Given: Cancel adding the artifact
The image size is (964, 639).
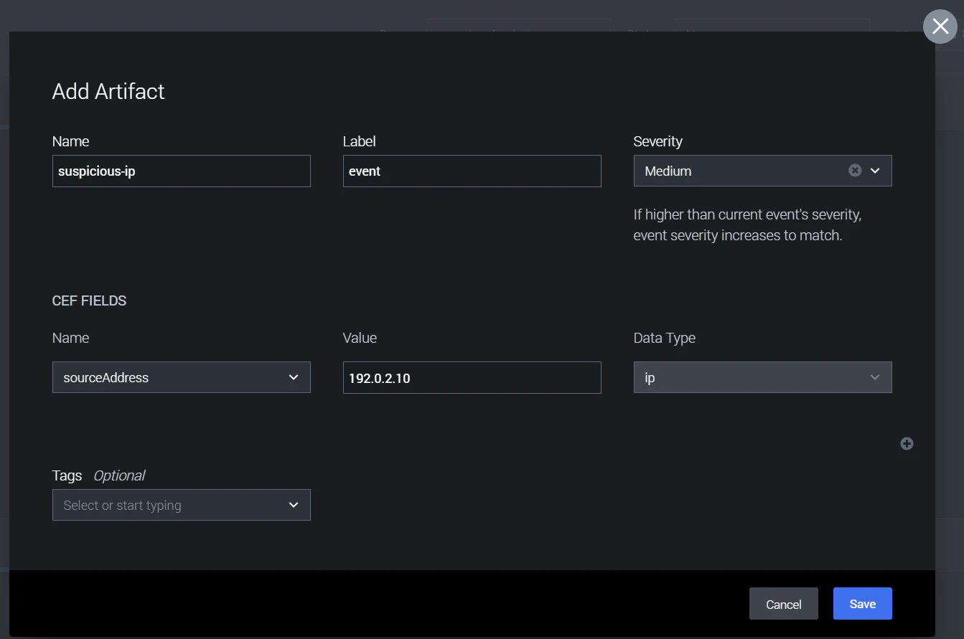Looking at the screenshot, I should 784,604.
